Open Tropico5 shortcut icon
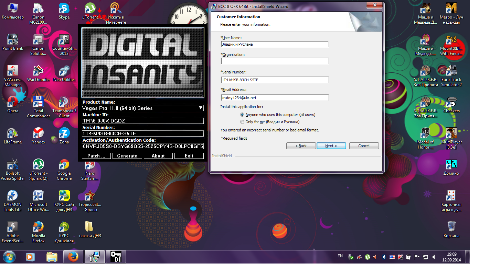The height and width of the screenshot is (269, 479). tap(90, 201)
